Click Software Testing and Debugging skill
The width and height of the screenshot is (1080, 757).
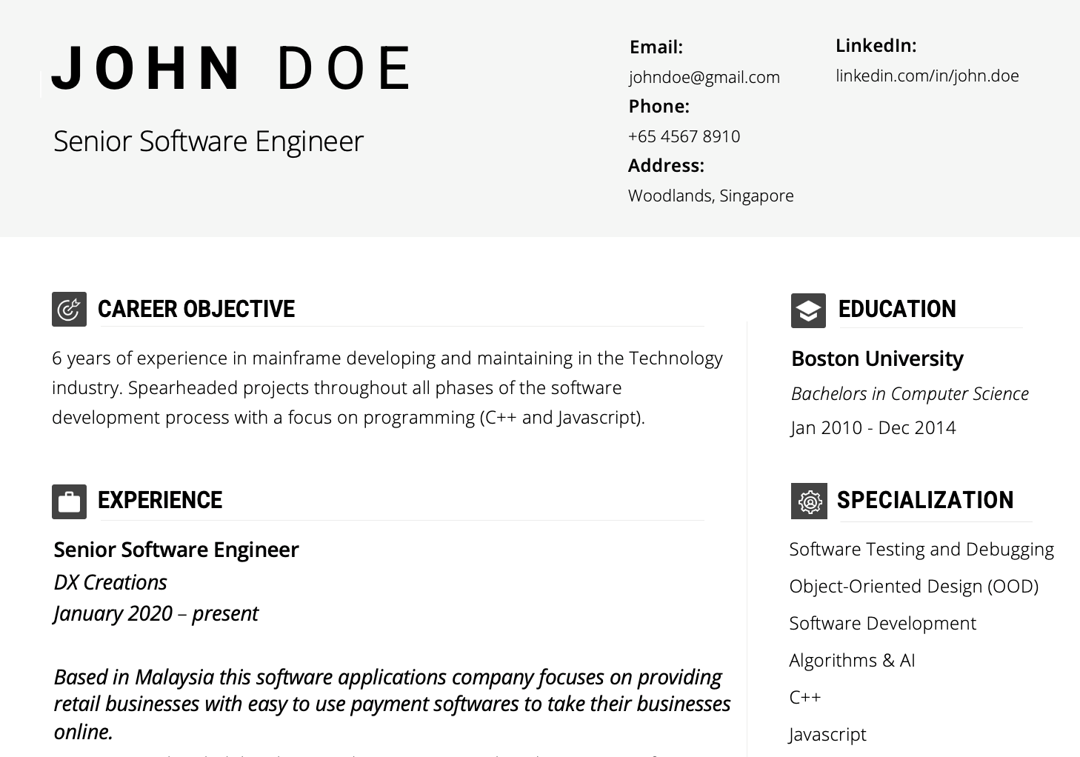pyautogui.click(x=921, y=549)
